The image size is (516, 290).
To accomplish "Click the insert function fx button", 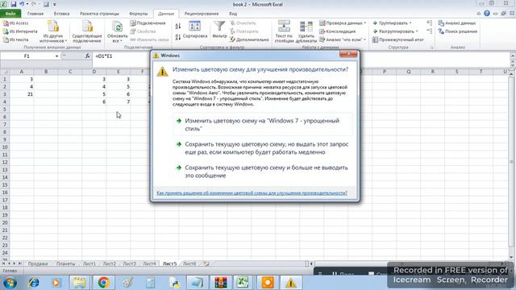I will (87, 56).
